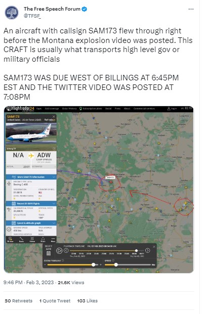Click the Share icon in flight panel toolbar

pyautogui.click(x=43, y=239)
